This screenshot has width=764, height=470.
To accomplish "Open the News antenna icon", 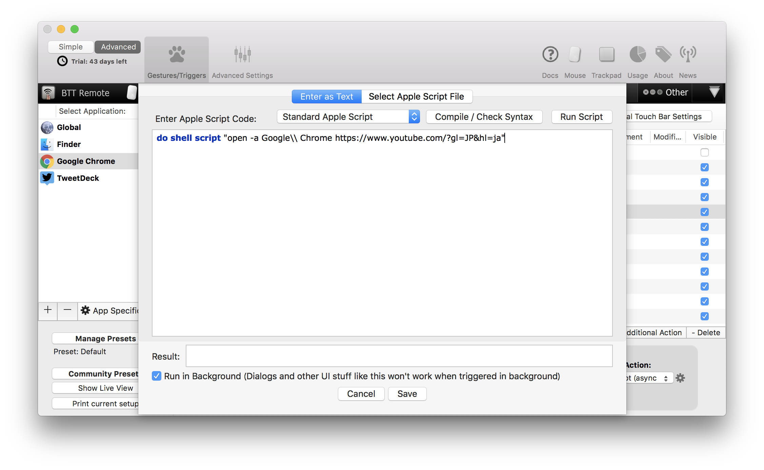I will coord(688,55).
